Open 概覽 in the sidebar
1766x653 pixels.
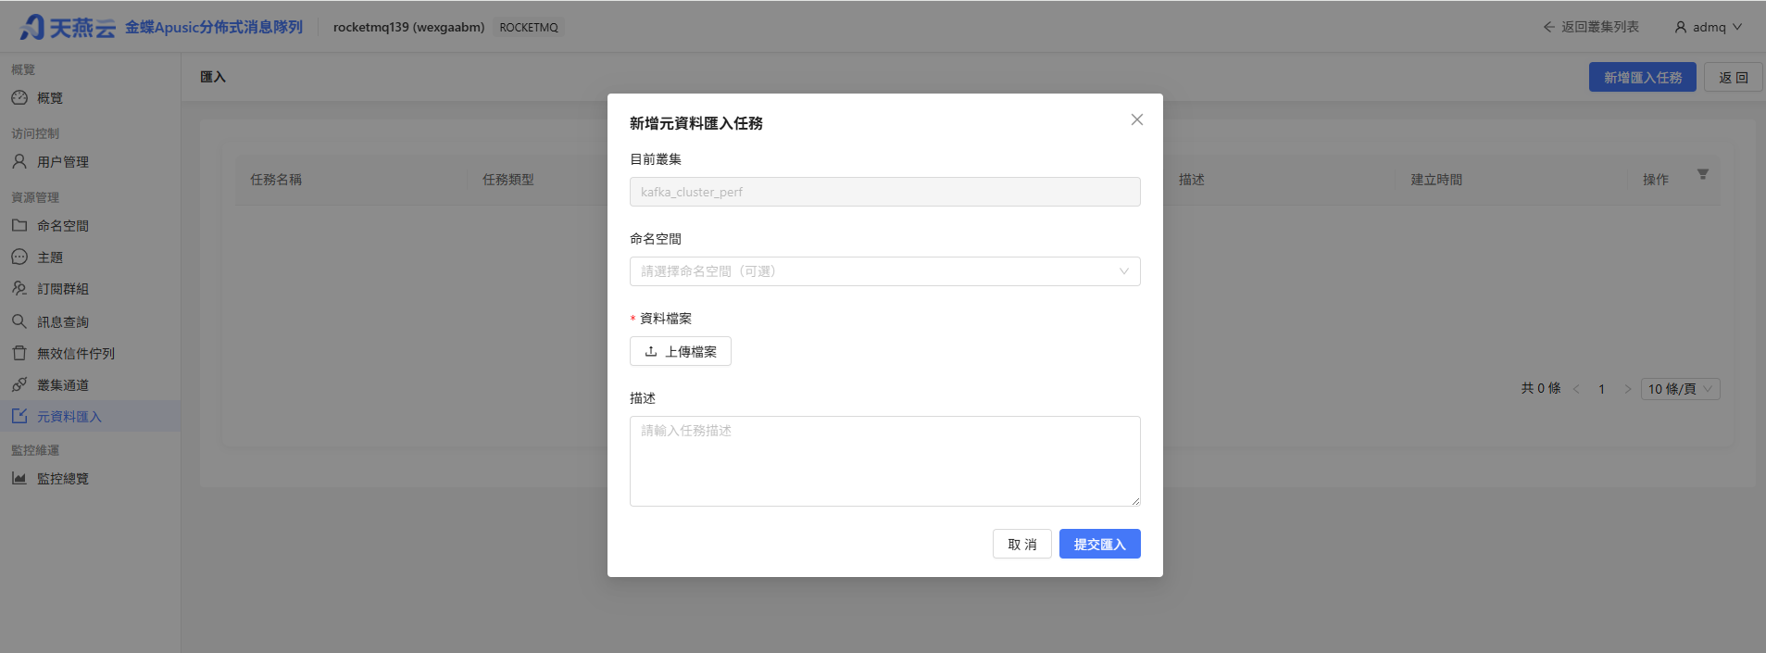click(90, 98)
